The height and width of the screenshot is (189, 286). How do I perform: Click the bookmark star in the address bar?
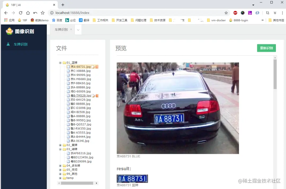[x=226, y=12]
